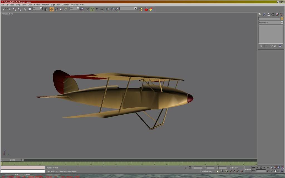This screenshot has height=178, width=285.
Task: Pick the Select Object arrow tool
Action: pos(25,9)
